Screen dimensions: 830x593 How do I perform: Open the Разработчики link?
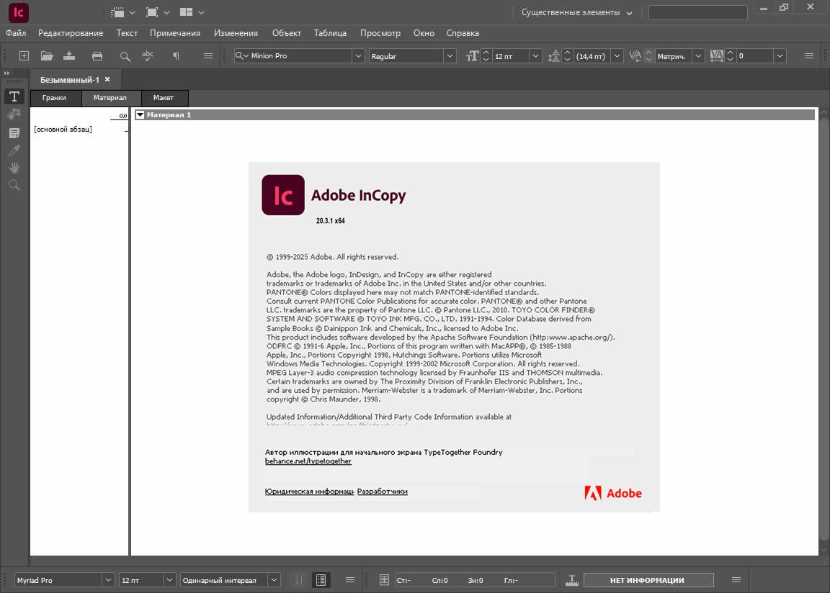pos(382,492)
